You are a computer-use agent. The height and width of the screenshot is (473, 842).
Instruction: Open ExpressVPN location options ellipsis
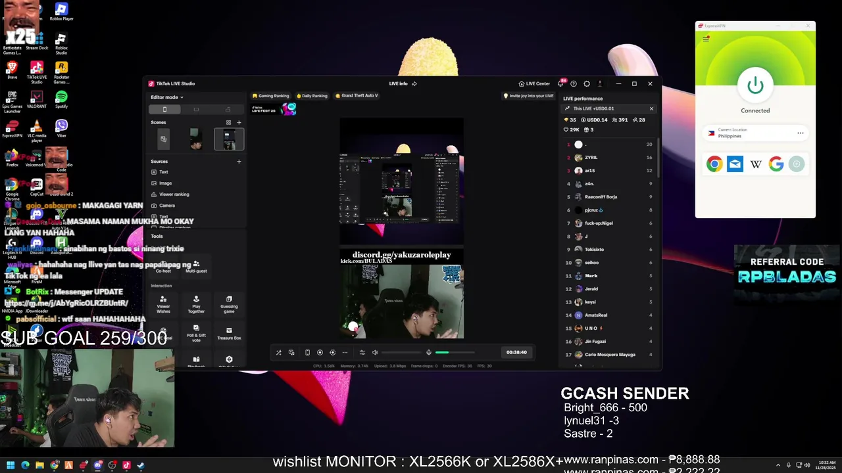tap(801, 133)
